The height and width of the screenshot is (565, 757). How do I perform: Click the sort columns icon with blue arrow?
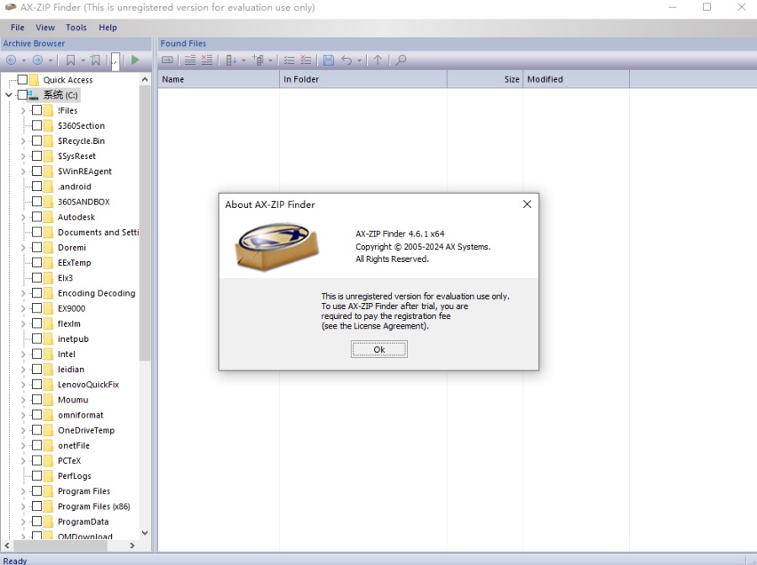pos(231,60)
